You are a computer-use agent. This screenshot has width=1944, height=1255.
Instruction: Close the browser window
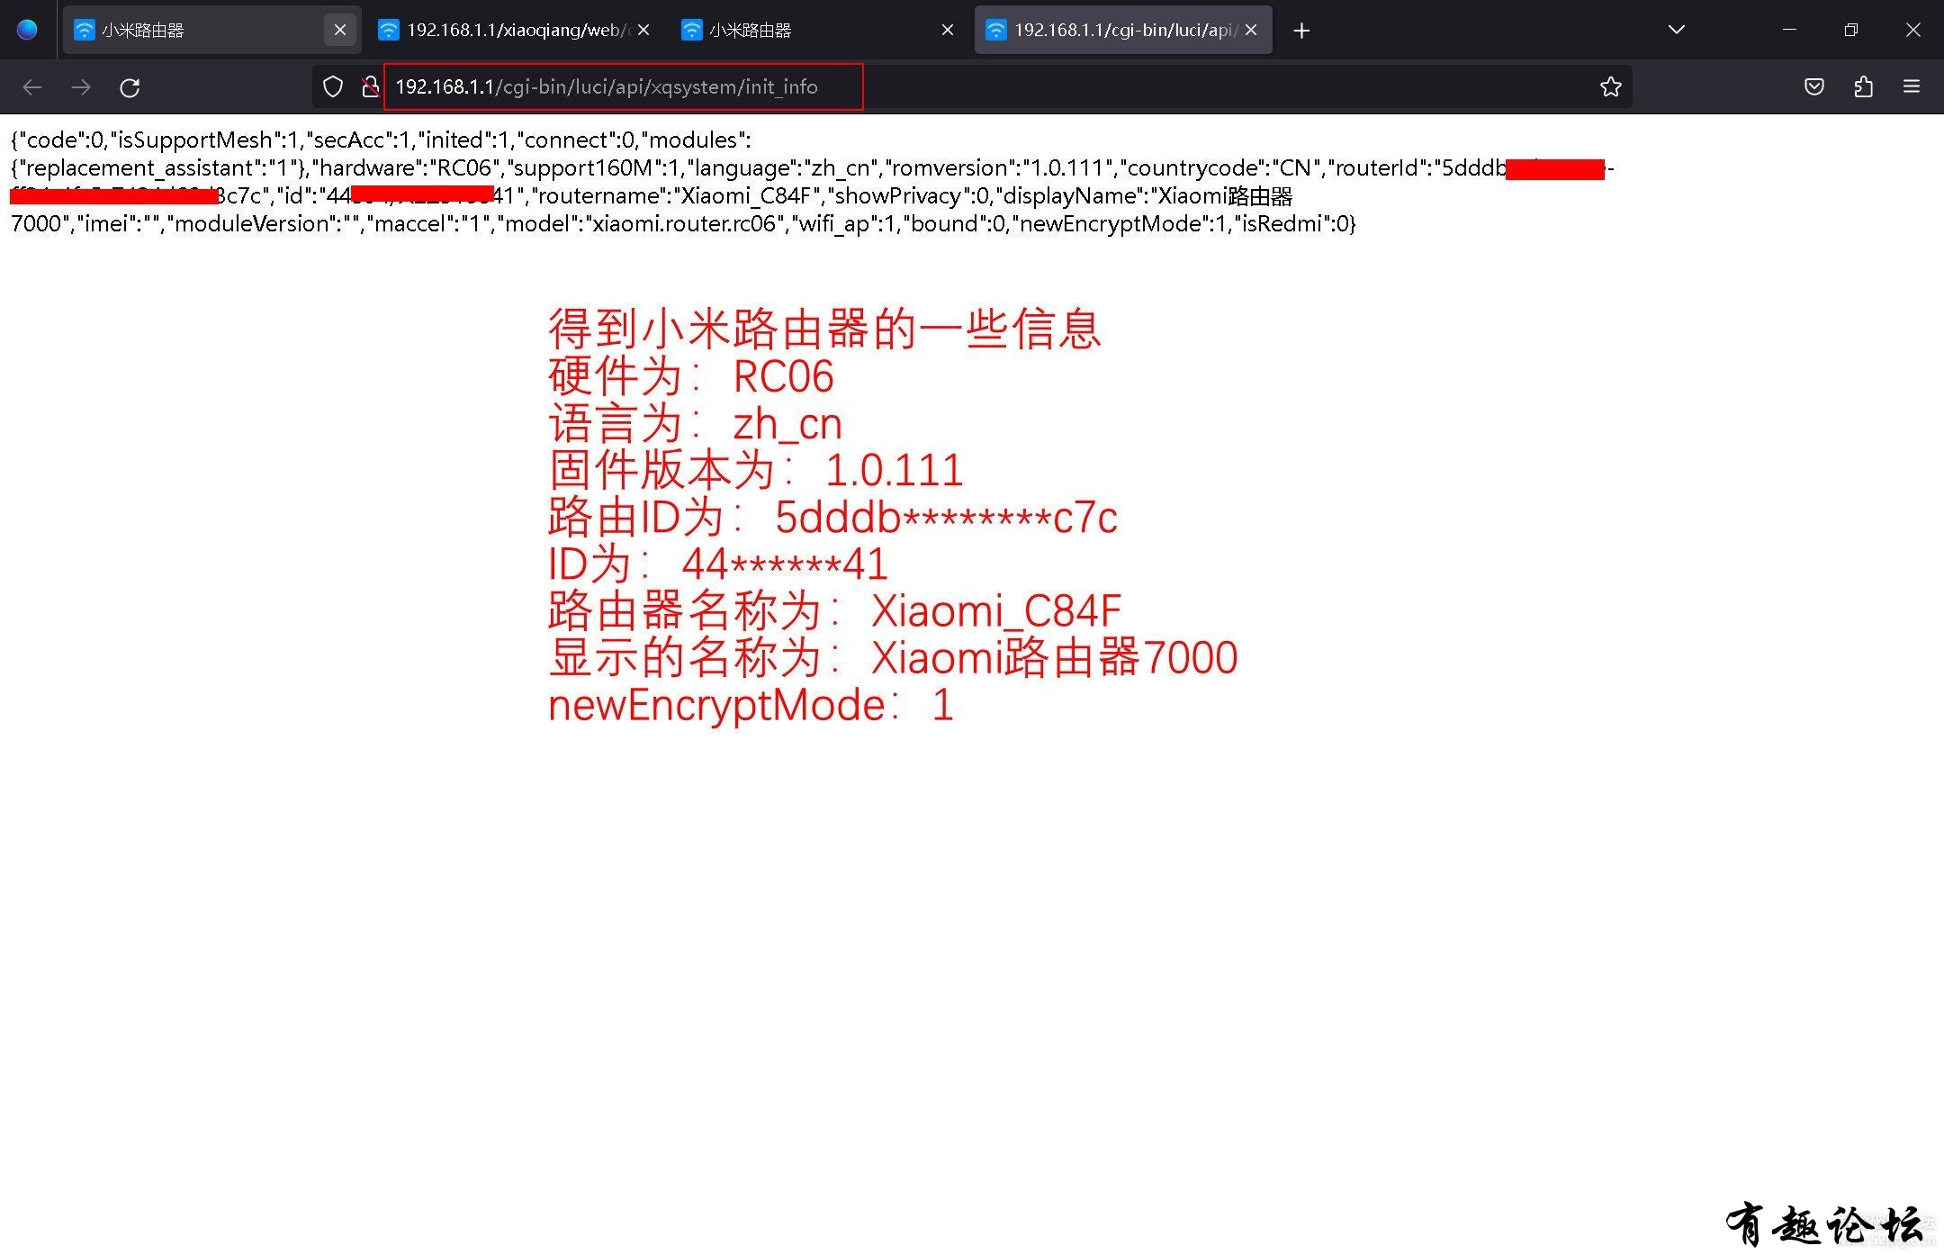[1913, 30]
